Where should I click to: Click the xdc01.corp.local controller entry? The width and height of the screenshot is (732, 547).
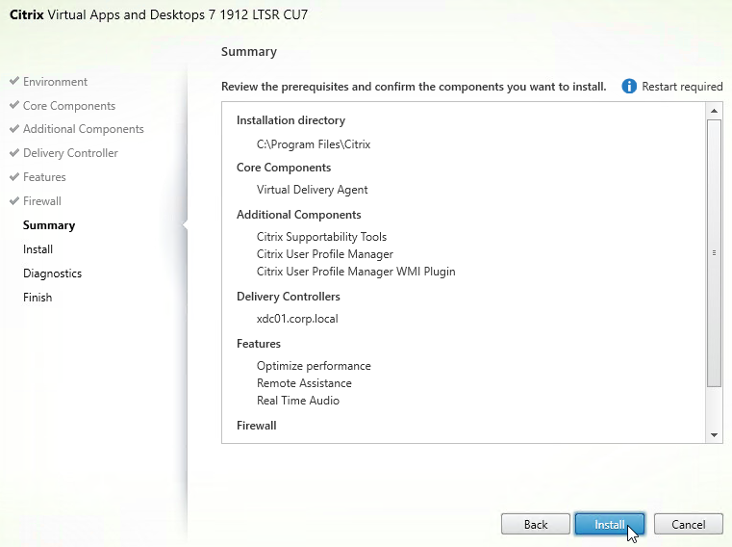point(297,319)
